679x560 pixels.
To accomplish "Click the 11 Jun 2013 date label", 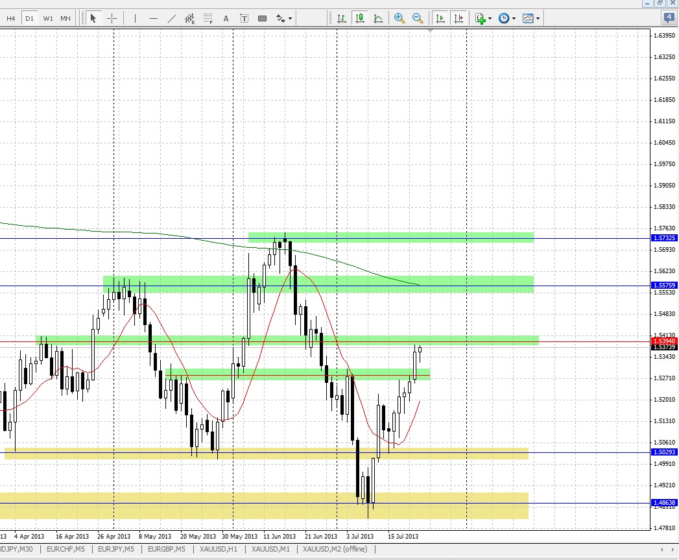I will pyautogui.click(x=280, y=536).
